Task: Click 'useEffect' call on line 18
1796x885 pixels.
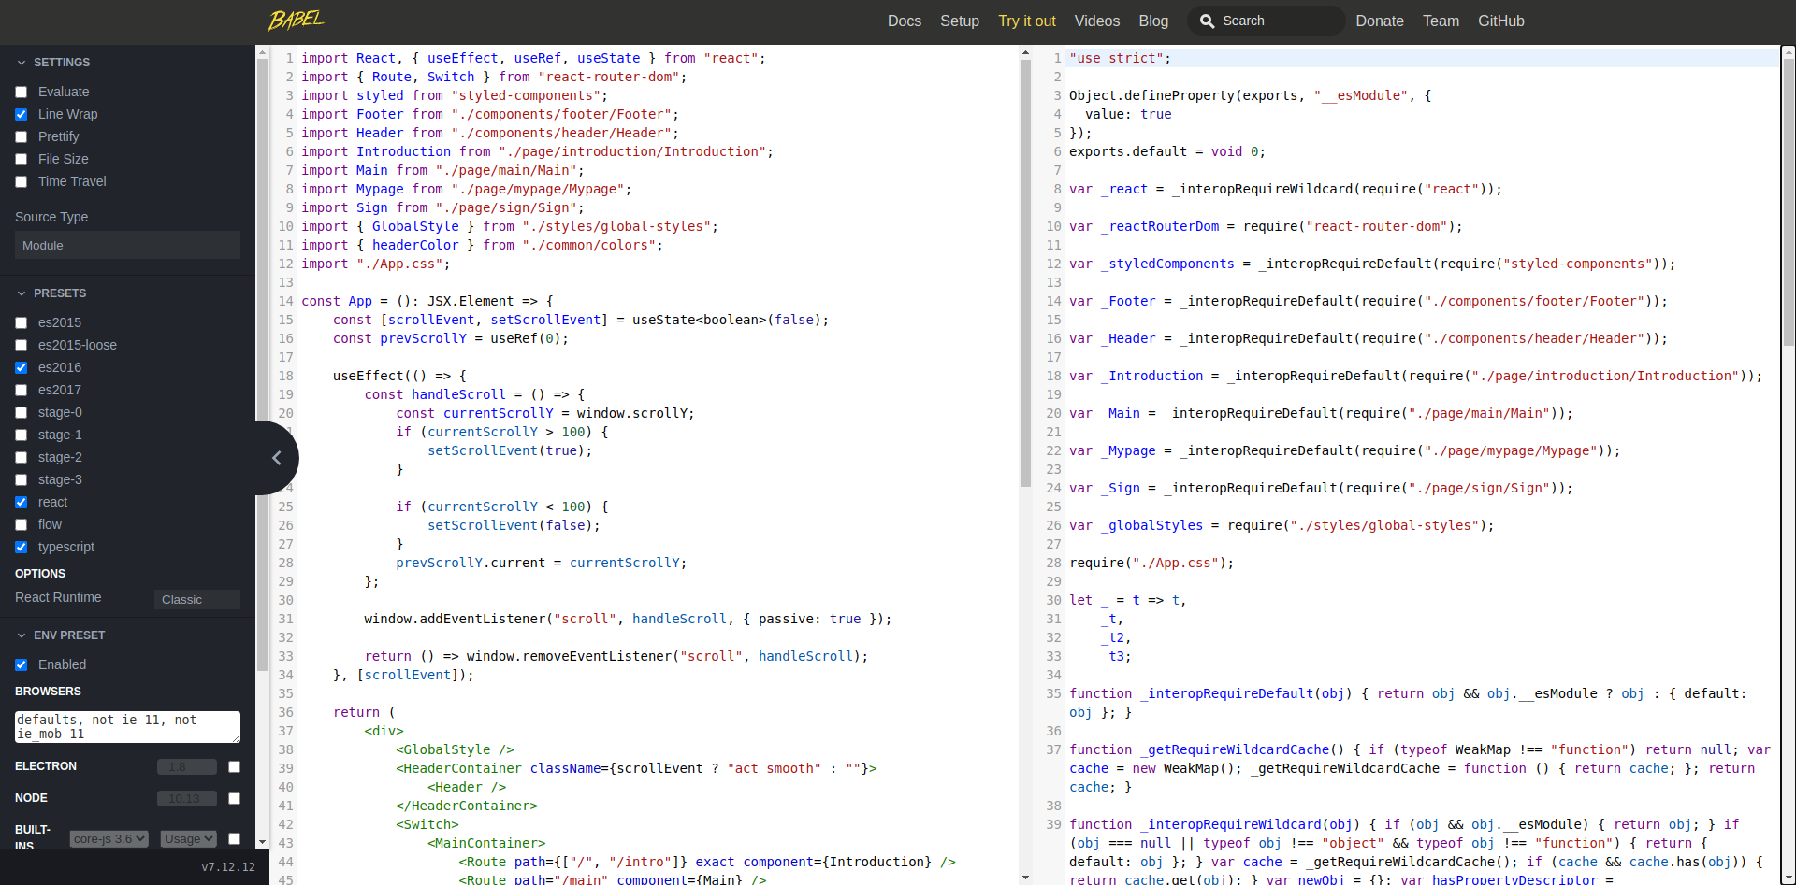Action: pyautogui.click(x=369, y=376)
